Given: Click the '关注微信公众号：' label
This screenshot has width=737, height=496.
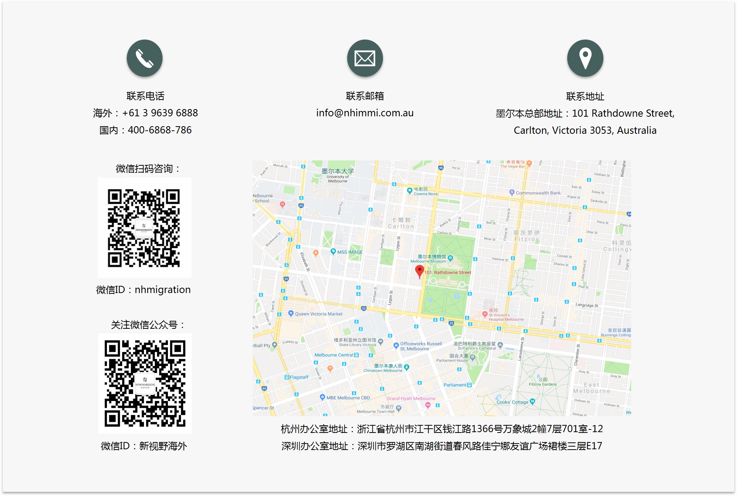Looking at the screenshot, I should (148, 325).
